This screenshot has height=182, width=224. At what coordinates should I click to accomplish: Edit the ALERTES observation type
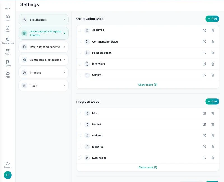tap(204, 31)
